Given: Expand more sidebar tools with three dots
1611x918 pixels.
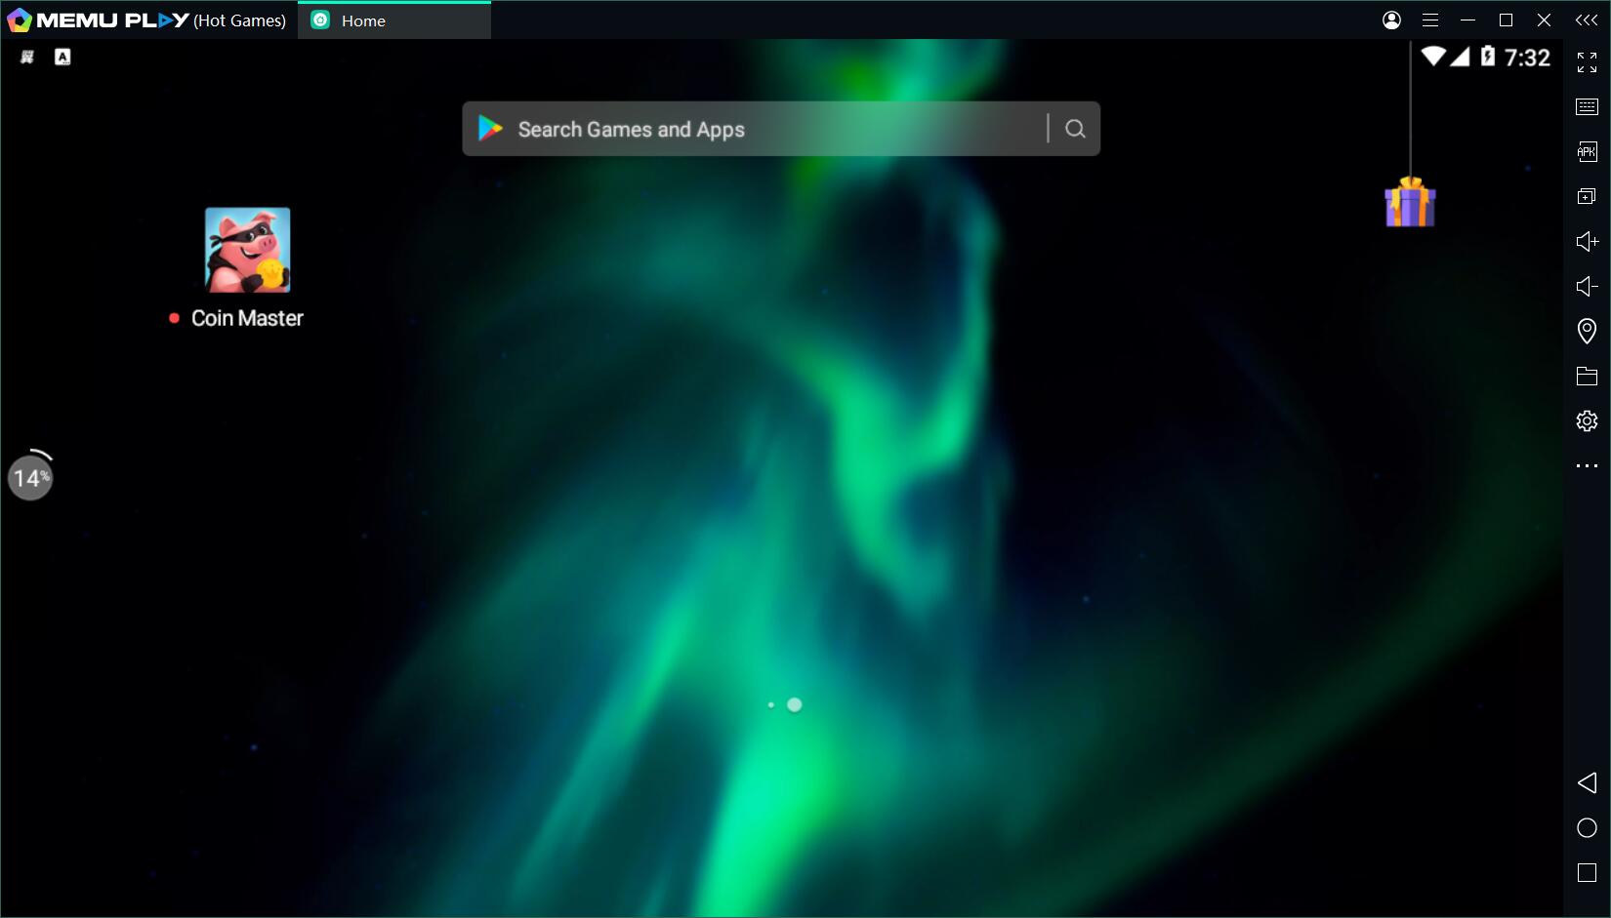Looking at the screenshot, I should pos(1587,466).
